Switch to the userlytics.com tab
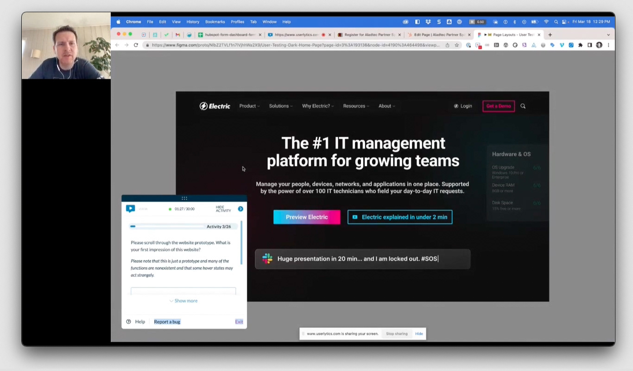 click(299, 35)
